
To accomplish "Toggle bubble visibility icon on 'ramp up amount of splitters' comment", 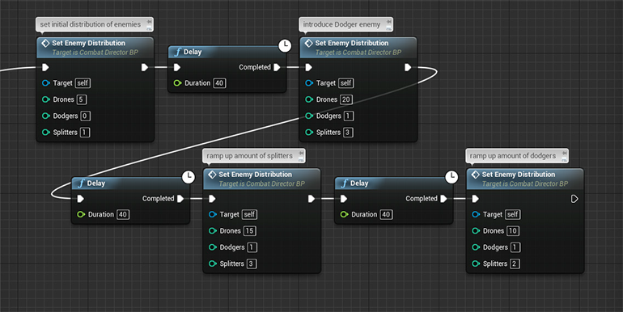I will pos(301,159).
